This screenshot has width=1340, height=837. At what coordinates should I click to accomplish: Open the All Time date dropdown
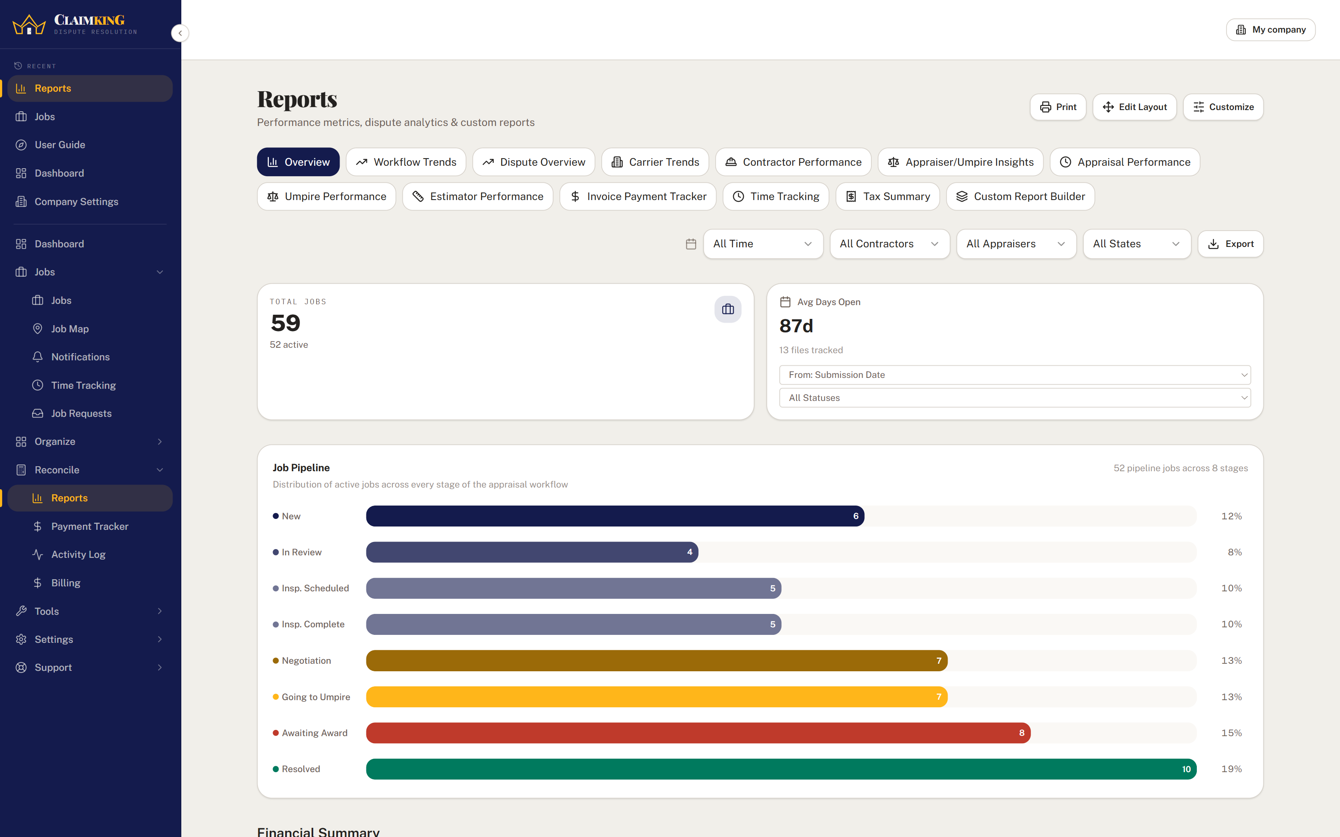[763, 244]
